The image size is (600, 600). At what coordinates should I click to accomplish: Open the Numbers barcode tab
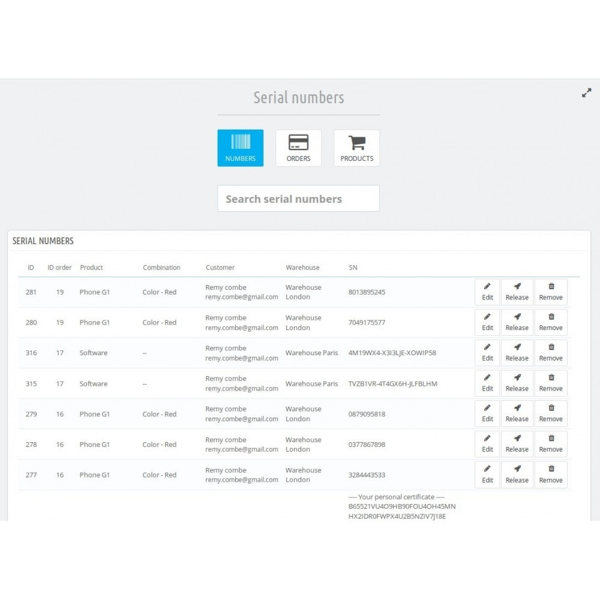(x=241, y=148)
